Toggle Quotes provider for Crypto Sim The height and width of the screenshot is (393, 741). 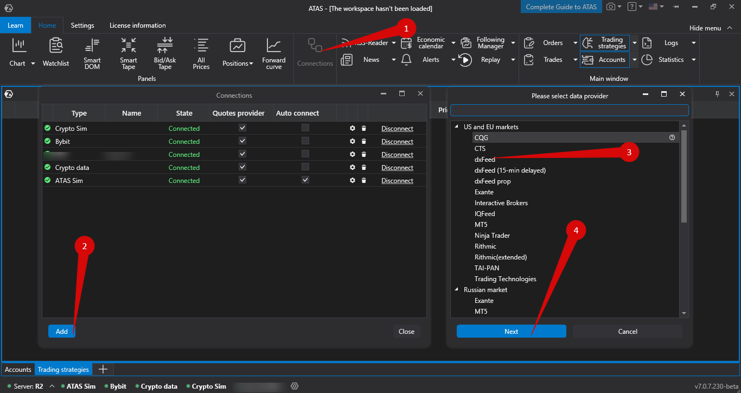point(242,128)
